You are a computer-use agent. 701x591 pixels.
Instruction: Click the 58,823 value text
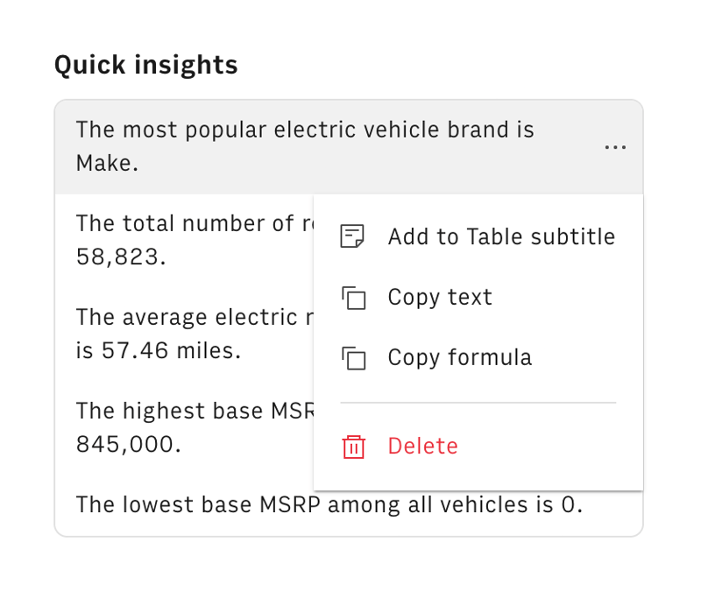[121, 257]
